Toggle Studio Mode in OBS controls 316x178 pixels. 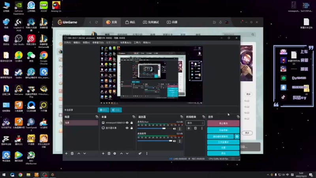click(223, 142)
